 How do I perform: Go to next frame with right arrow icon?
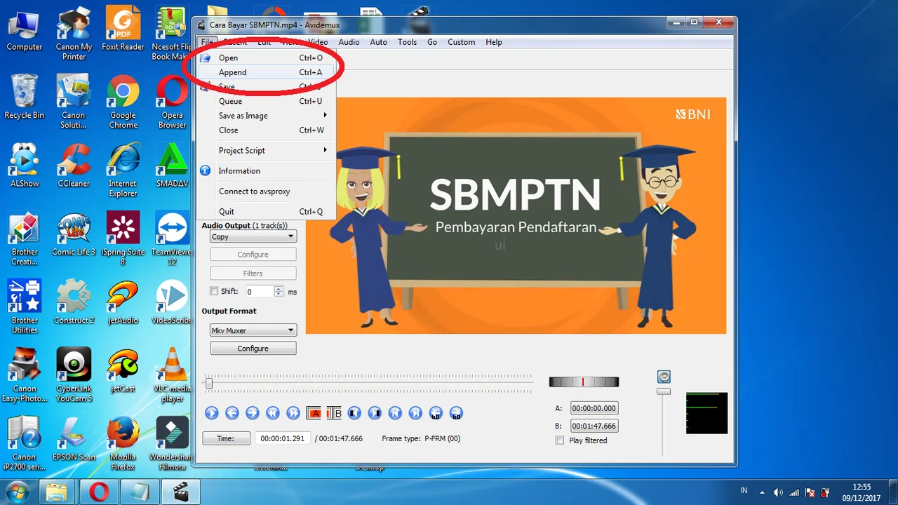(253, 413)
